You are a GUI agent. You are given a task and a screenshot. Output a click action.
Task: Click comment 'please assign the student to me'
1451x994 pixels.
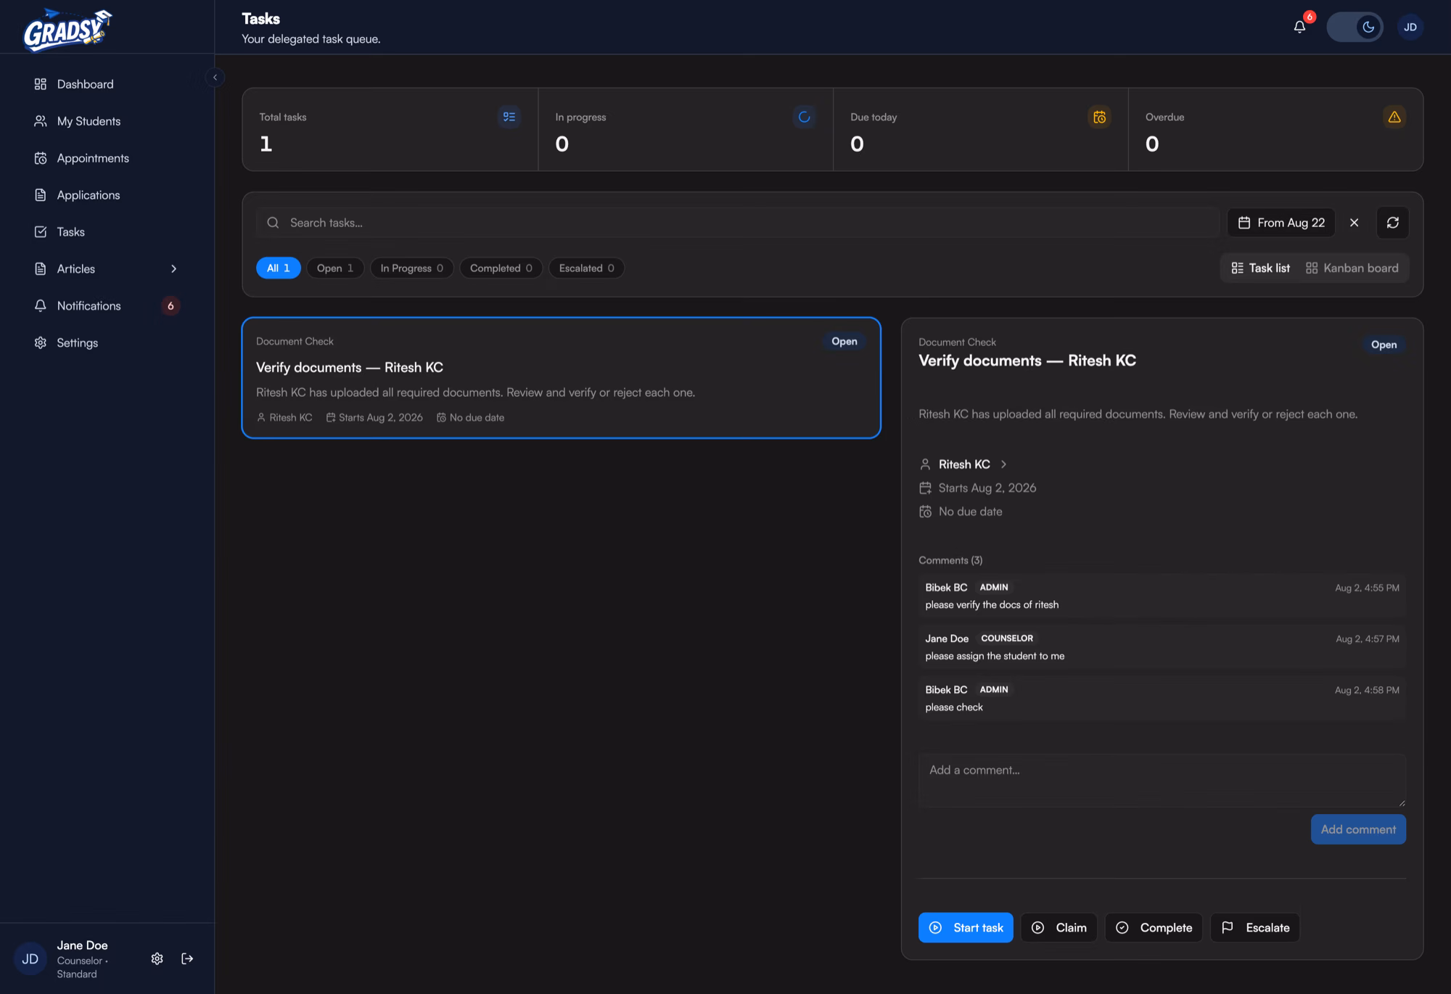click(995, 657)
